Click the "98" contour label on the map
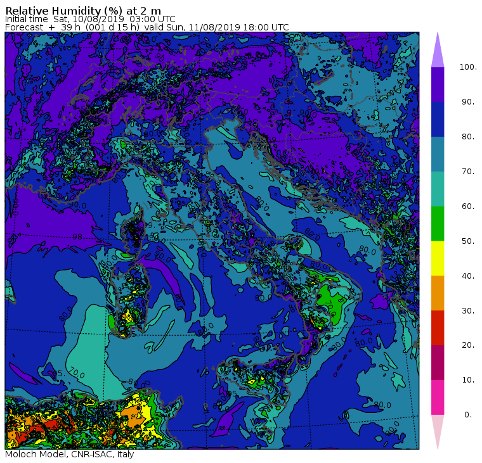This screenshot has height=463, width=482. click(x=77, y=237)
